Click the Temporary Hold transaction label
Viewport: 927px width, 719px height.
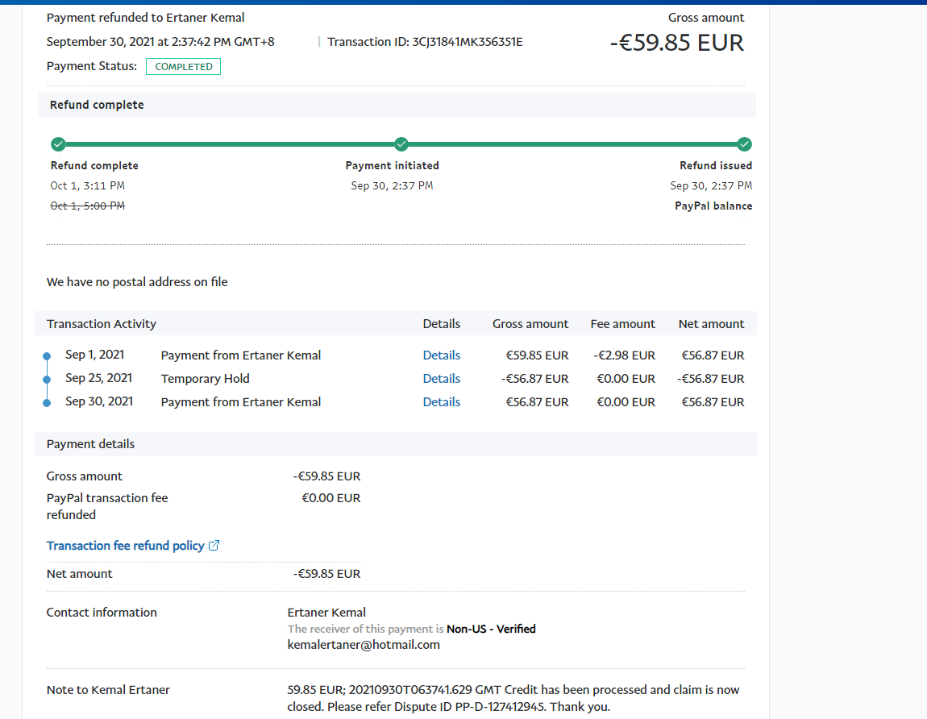coord(205,379)
